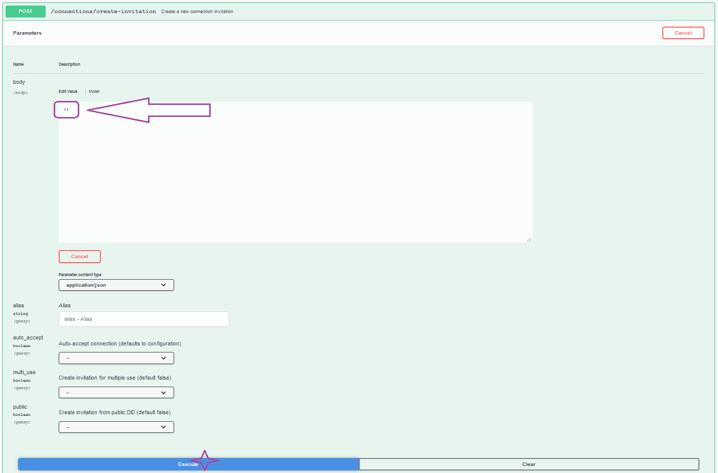Screen dimensions: 718x473
Task: Click the Execute button
Action: (x=188, y=464)
